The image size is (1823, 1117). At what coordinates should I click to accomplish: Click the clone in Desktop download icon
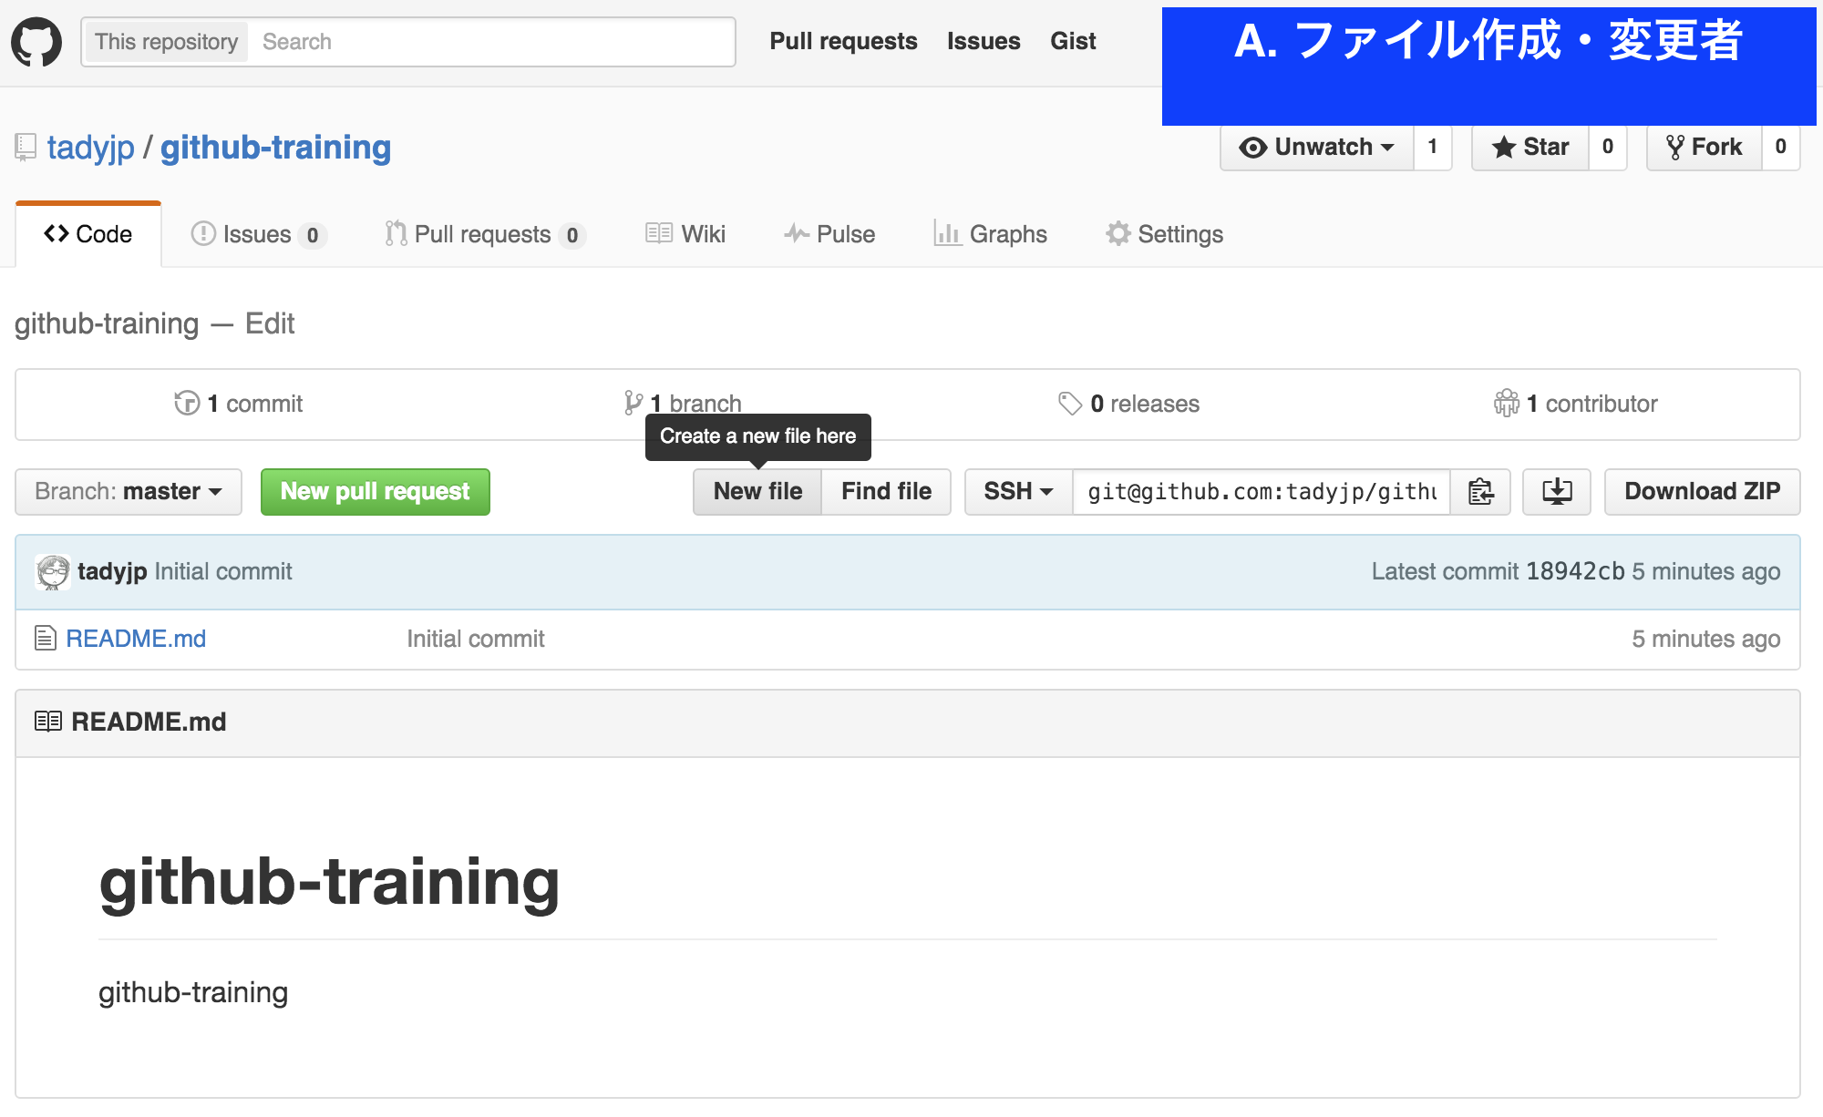(x=1557, y=492)
